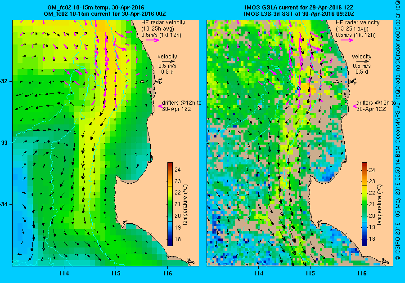Click the 115 longitude label under the left map

click(x=116, y=274)
